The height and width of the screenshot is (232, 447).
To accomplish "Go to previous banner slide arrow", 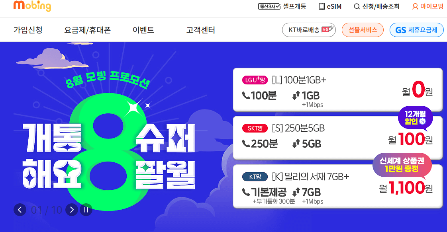I will click(20, 210).
